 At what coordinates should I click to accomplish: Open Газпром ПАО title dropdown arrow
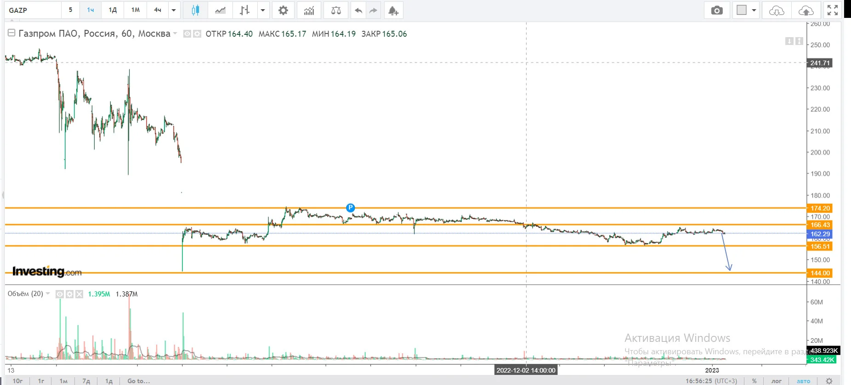coord(175,33)
